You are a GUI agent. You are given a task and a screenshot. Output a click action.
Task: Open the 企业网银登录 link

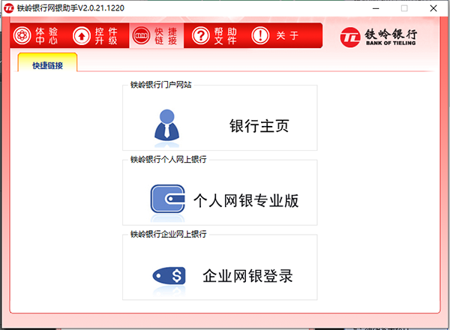click(x=247, y=276)
